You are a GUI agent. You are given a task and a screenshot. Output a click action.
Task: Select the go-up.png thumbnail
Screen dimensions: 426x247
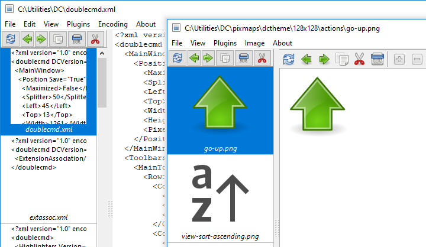tap(220, 109)
